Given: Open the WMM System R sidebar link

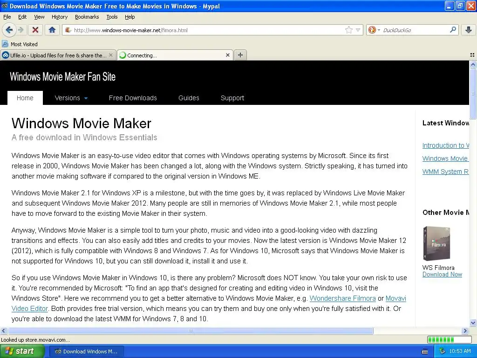Looking at the screenshot, I should (x=445, y=172).
